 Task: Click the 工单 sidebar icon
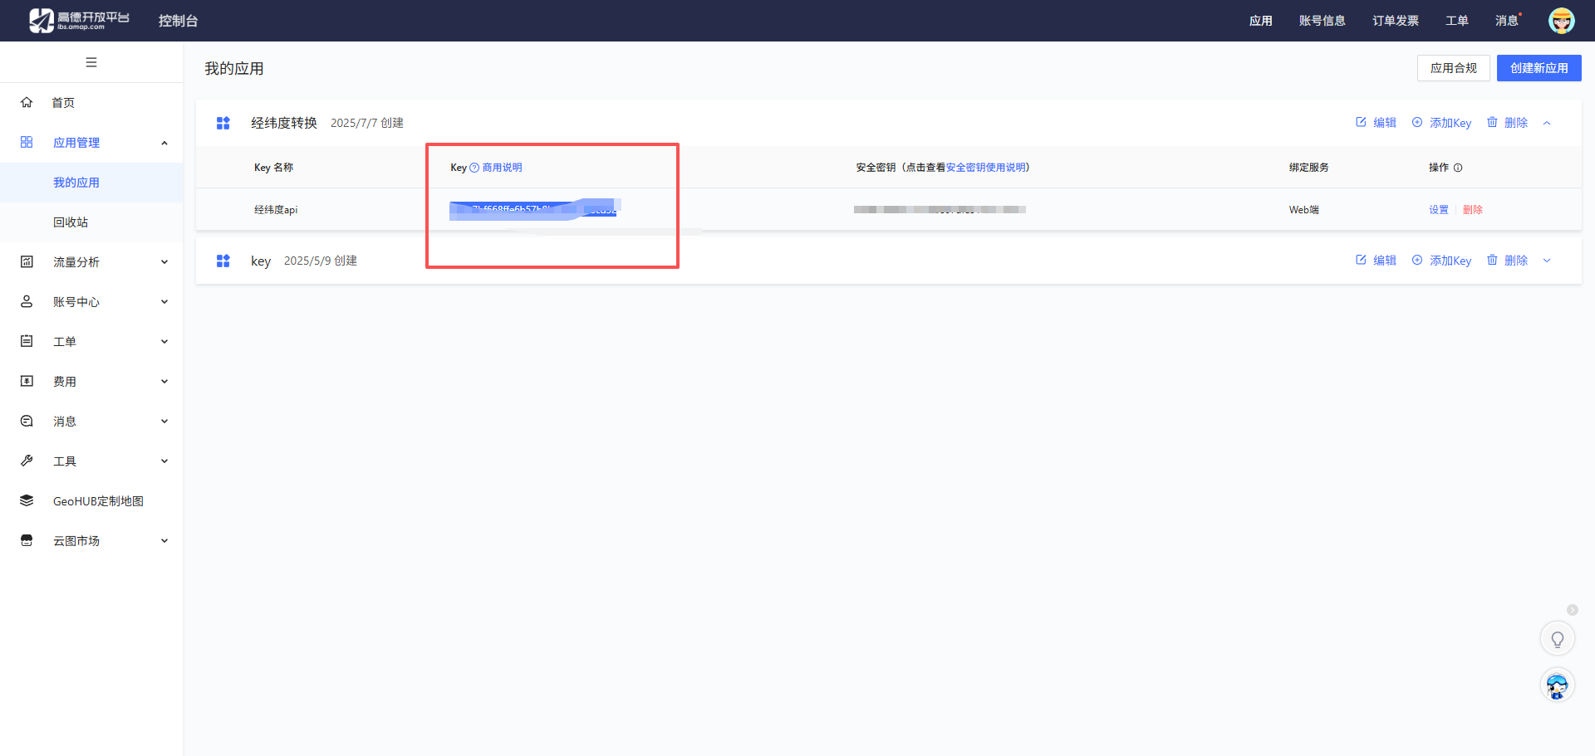point(27,341)
